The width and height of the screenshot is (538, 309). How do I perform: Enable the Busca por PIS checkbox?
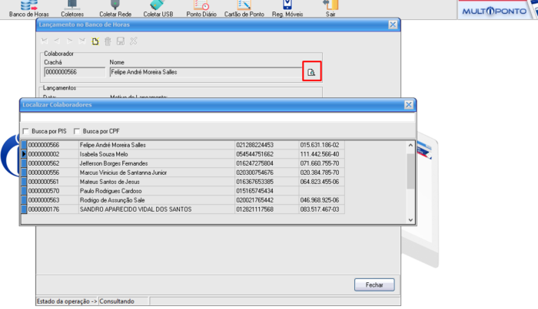point(27,131)
